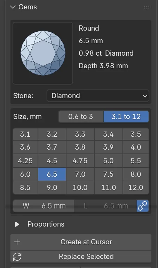158x268 pixels.
Task: Expand the Proportions section triangle
Action: 17,224
